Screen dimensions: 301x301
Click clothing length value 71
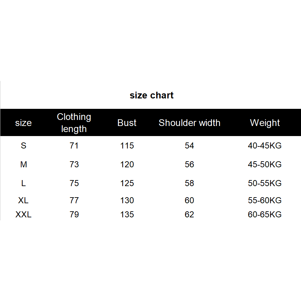click(x=74, y=146)
